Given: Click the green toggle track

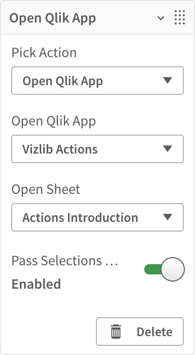Looking at the screenshot, I should point(153,269).
